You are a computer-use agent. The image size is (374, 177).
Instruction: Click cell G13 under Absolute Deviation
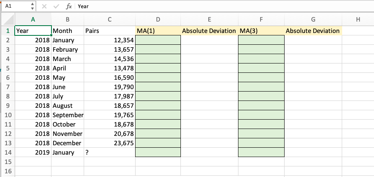coord(313,143)
